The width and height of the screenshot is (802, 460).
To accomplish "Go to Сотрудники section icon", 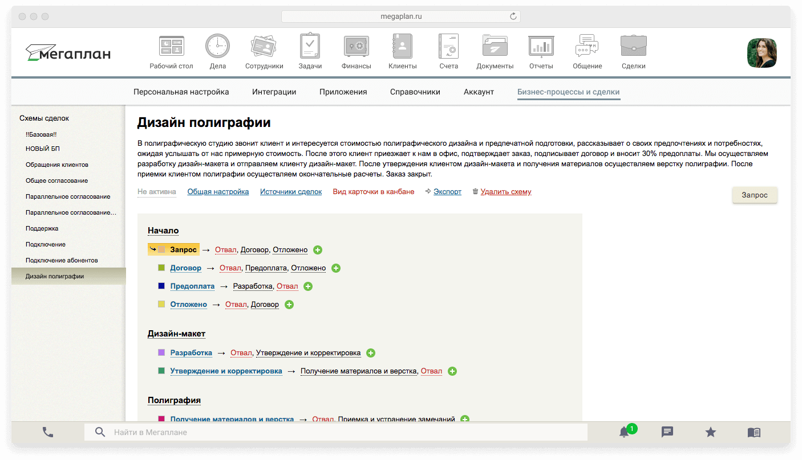I will tap(264, 47).
